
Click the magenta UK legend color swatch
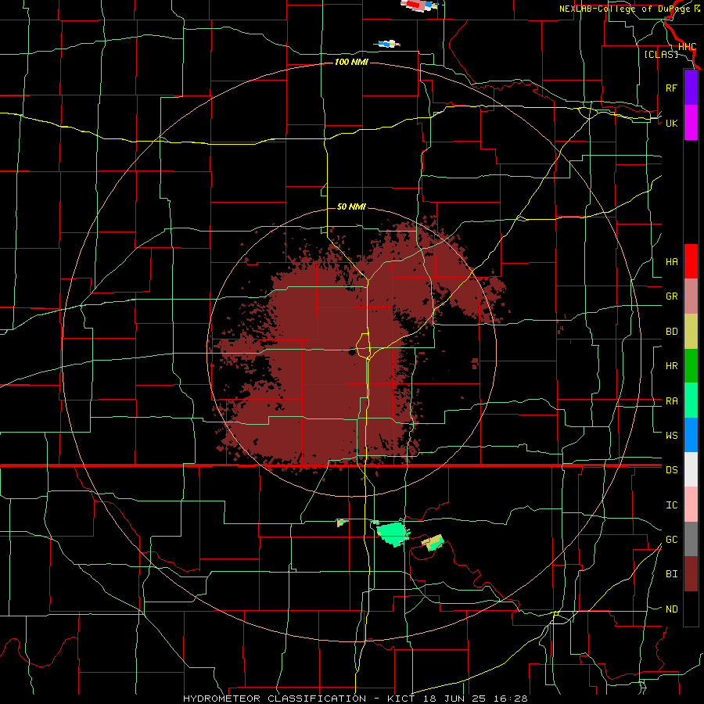coord(691,123)
